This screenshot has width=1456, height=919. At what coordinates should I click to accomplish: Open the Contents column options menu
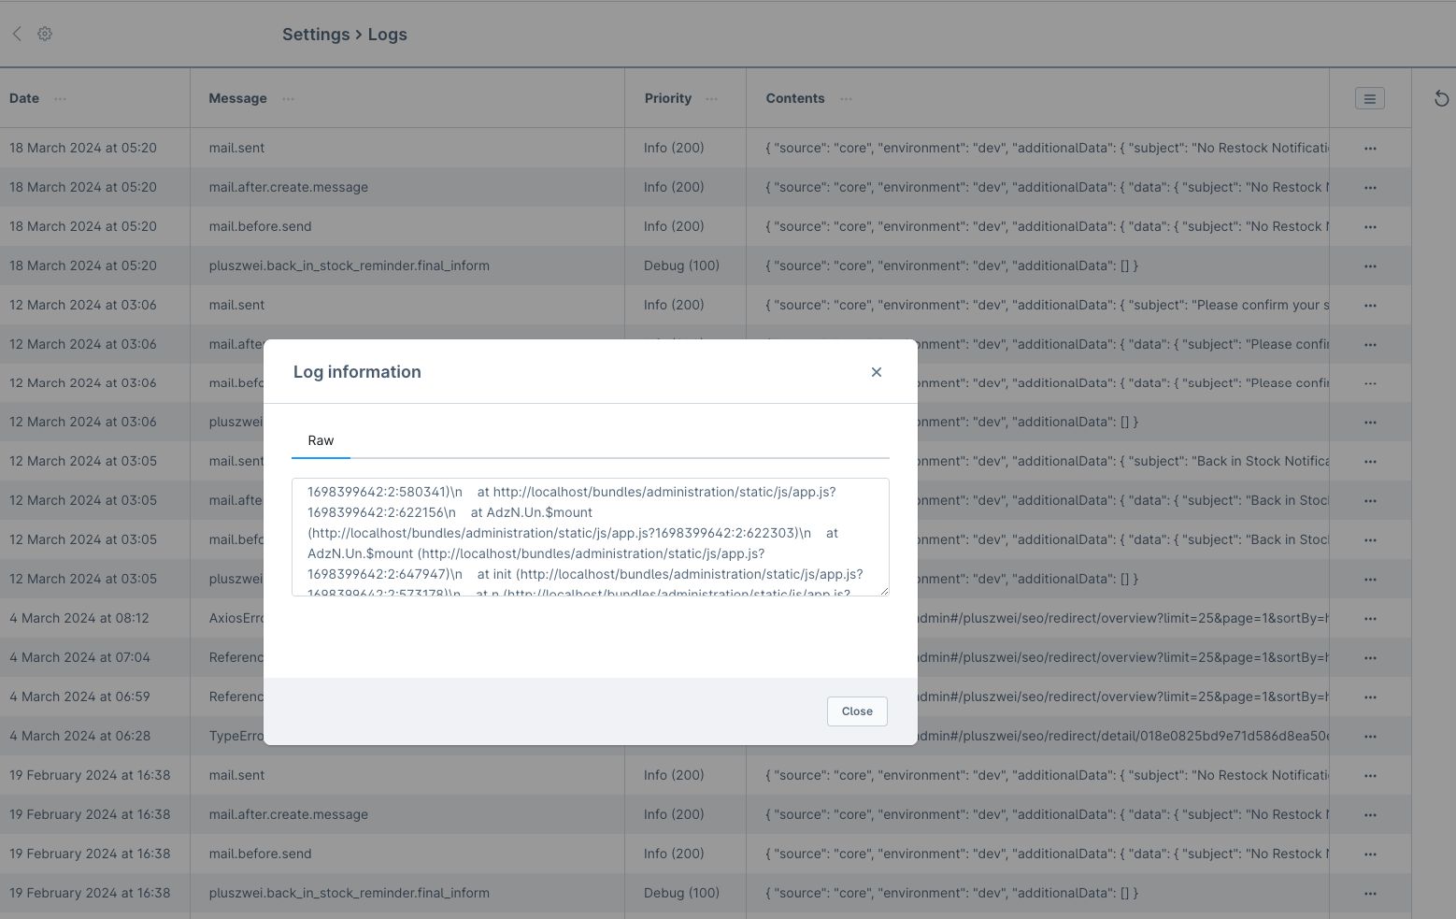[846, 98]
